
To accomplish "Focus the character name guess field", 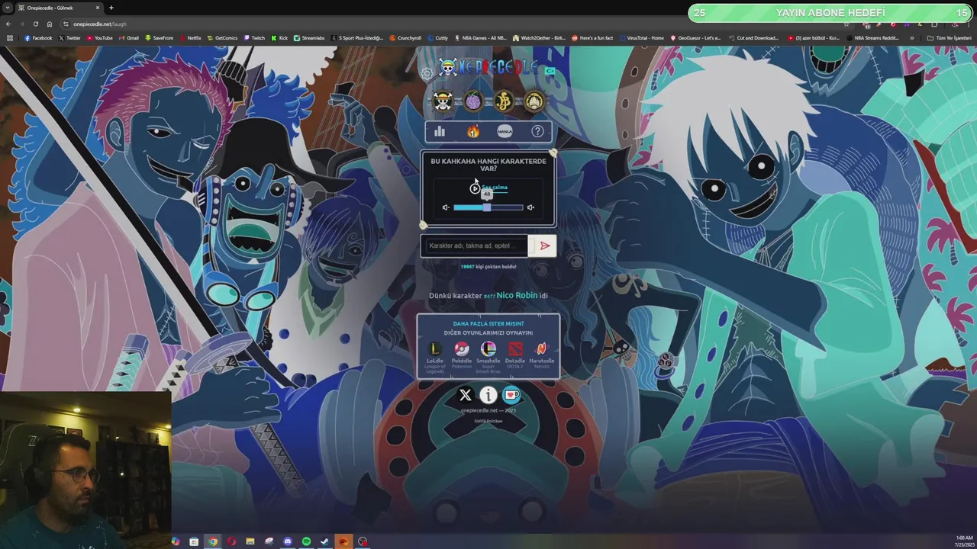I will point(475,246).
